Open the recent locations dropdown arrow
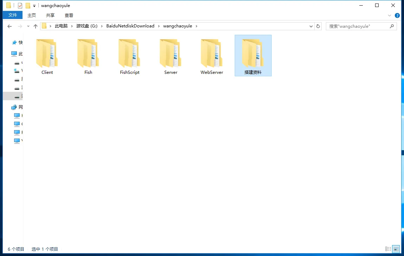The height and width of the screenshot is (256, 404). pos(28,26)
